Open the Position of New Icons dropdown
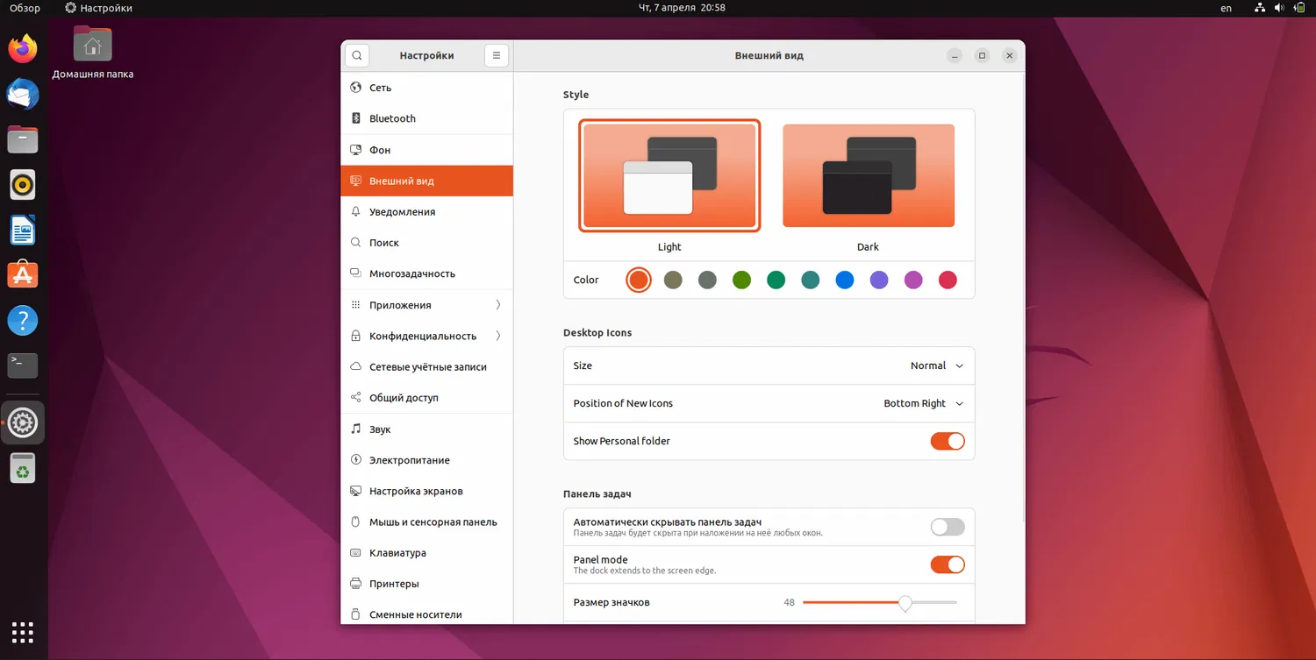 coord(924,403)
